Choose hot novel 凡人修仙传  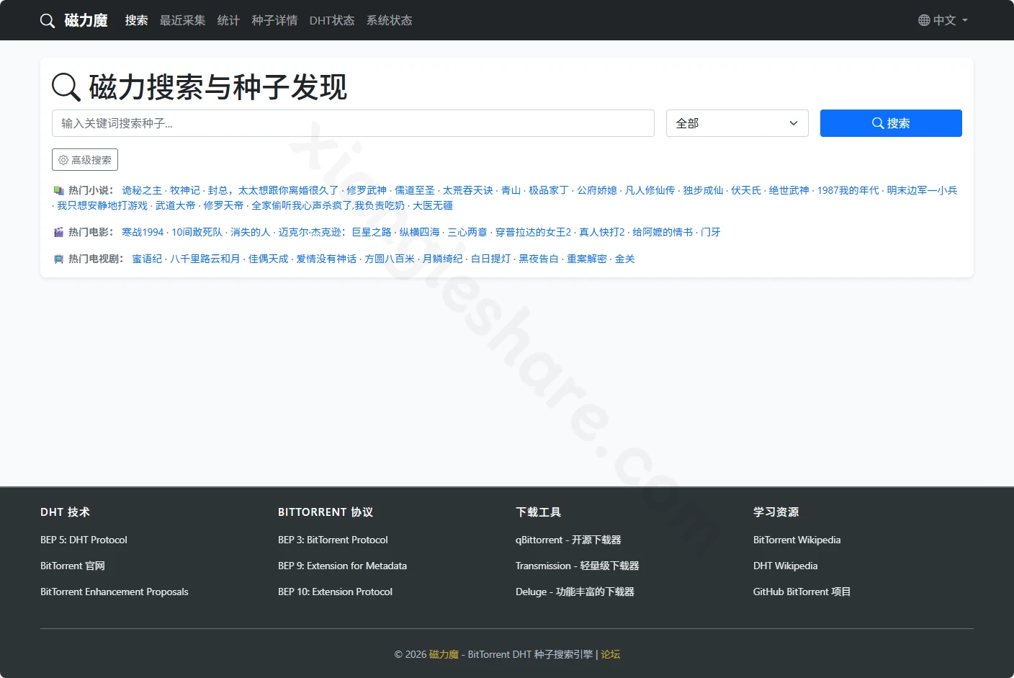pyautogui.click(x=650, y=190)
